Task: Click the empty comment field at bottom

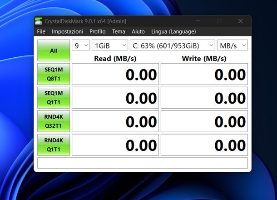Action: (x=143, y=163)
